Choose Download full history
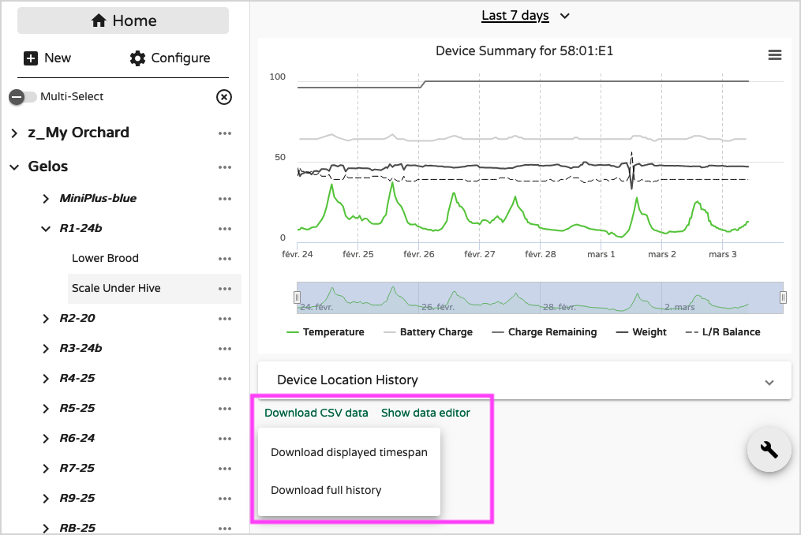 (x=326, y=491)
